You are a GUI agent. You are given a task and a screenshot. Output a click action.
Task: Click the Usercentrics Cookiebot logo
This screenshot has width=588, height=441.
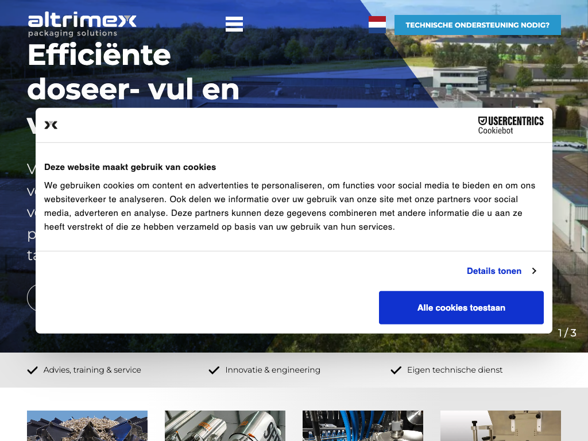point(510,125)
